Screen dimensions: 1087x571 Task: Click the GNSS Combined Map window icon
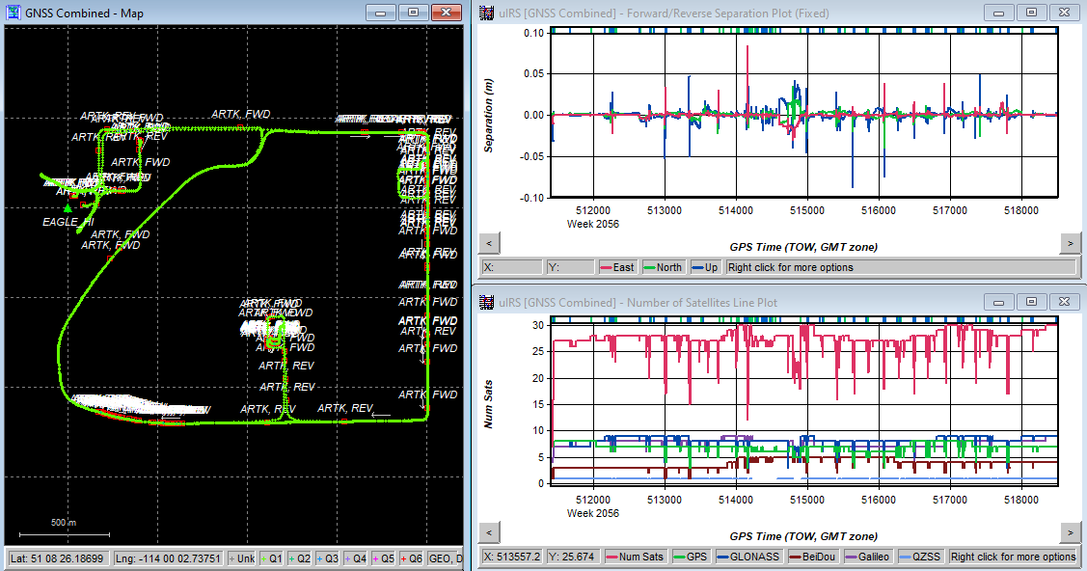13,13
